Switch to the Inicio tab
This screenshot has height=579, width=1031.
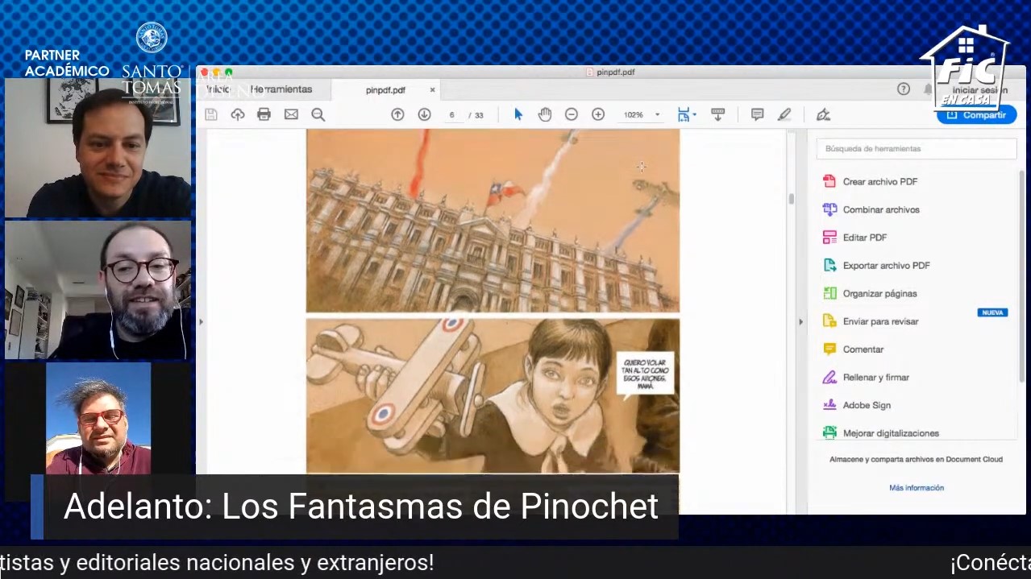click(218, 89)
